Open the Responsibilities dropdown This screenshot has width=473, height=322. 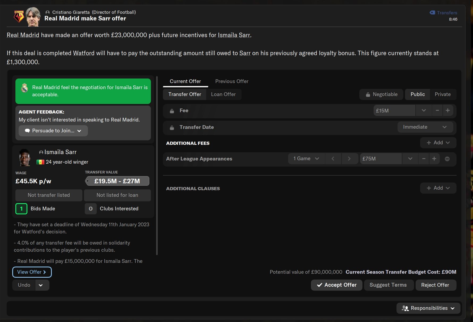[428, 308]
